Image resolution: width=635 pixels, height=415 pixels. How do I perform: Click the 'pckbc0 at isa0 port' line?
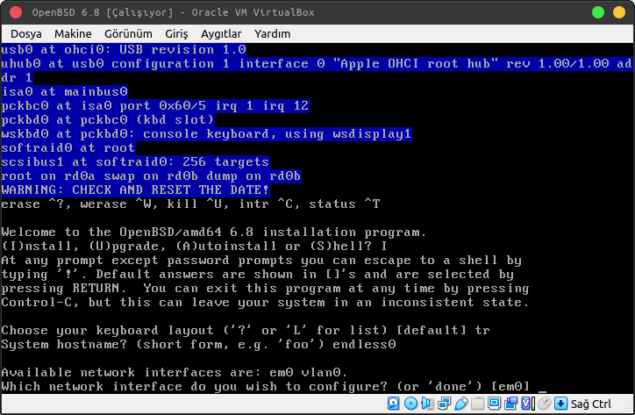point(155,105)
